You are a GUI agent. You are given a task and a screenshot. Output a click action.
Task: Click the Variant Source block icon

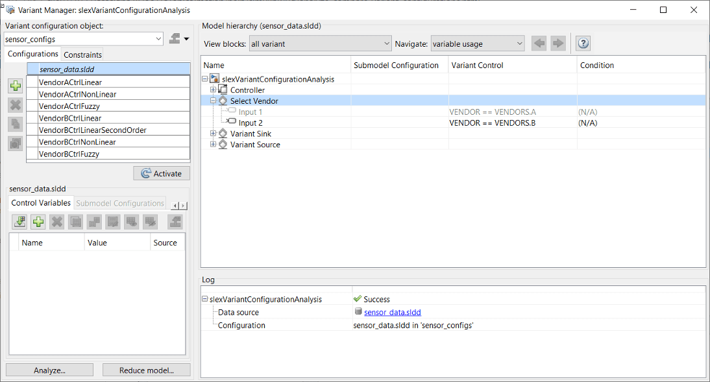[x=223, y=145]
